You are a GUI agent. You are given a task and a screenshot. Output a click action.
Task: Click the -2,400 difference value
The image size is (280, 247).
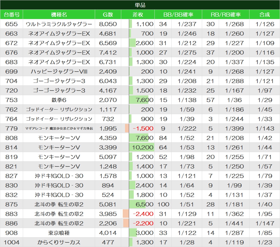pyautogui.click(x=143, y=214)
